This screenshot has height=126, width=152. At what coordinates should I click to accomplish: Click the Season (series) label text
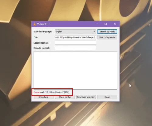(x=41, y=43)
